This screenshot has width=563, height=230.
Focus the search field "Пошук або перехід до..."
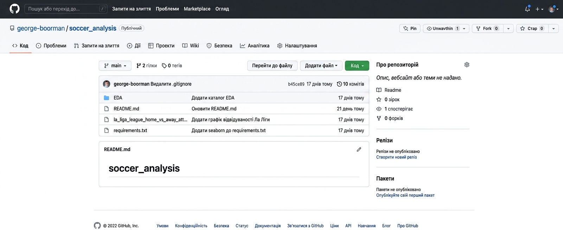(66, 9)
